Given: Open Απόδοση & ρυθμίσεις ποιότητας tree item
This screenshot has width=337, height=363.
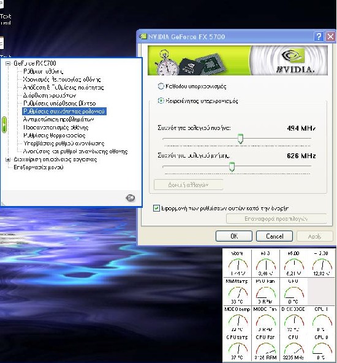Looking at the screenshot, I should tap(63, 87).
